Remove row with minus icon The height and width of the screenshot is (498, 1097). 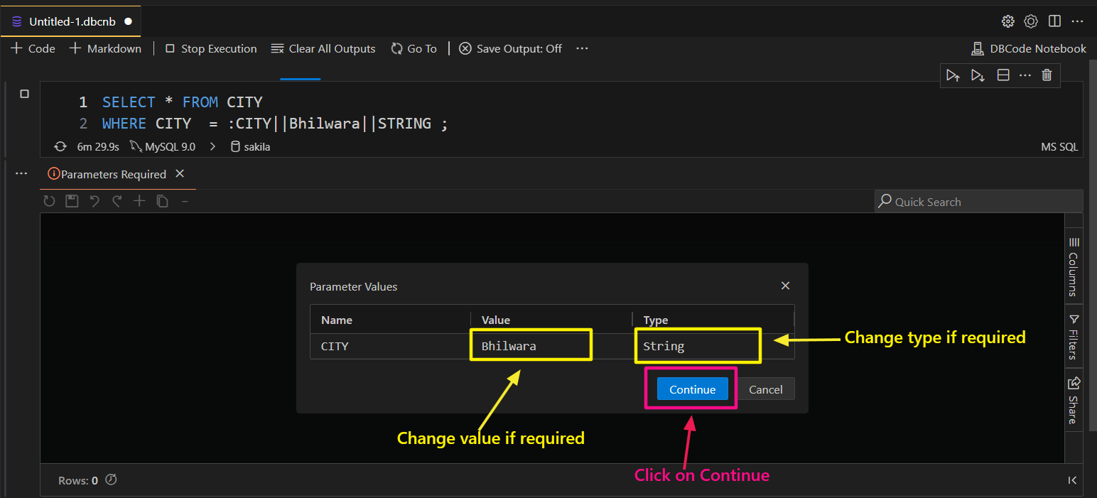[x=185, y=201]
